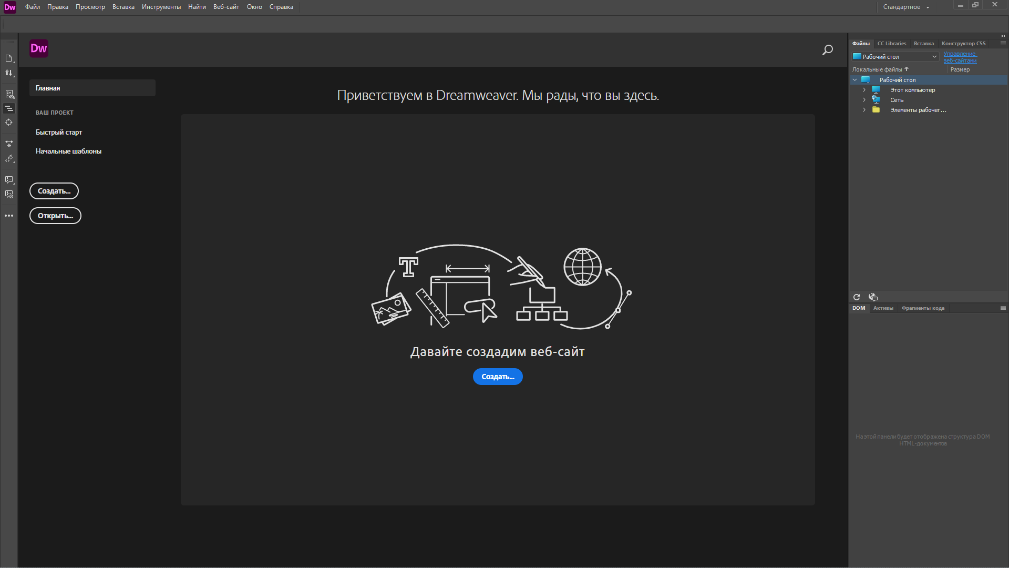The height and width of the screenshot is (568, 1009).
Task: Expand the Элементы рабочег… folder
Action: click(x=864, y=110)
